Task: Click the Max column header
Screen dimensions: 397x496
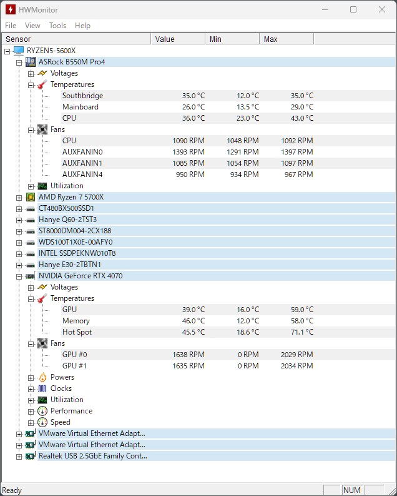Action: [x=287, y=39]
